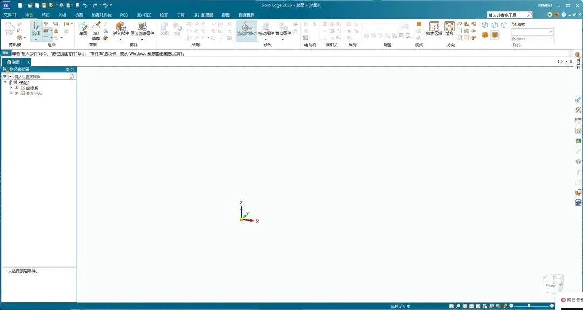This screenshot has width=583, height=310.
Task: Open the 选择 dropdown arrow
Action: (36, 39)
